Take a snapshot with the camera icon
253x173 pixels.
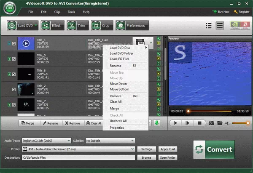[211, 123]
